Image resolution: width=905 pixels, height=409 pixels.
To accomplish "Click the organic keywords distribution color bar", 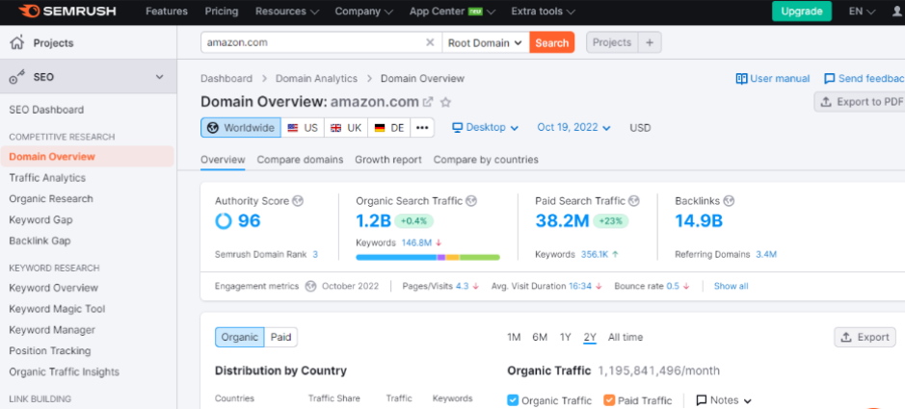I will tap(428, 257).
